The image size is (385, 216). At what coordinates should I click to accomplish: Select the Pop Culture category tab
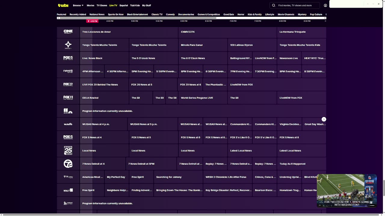(316, 14)
